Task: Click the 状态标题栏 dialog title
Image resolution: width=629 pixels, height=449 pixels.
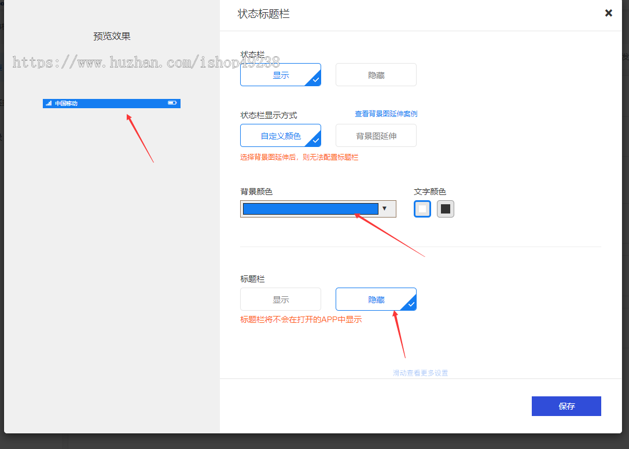Action: click(x=263, y=14)
